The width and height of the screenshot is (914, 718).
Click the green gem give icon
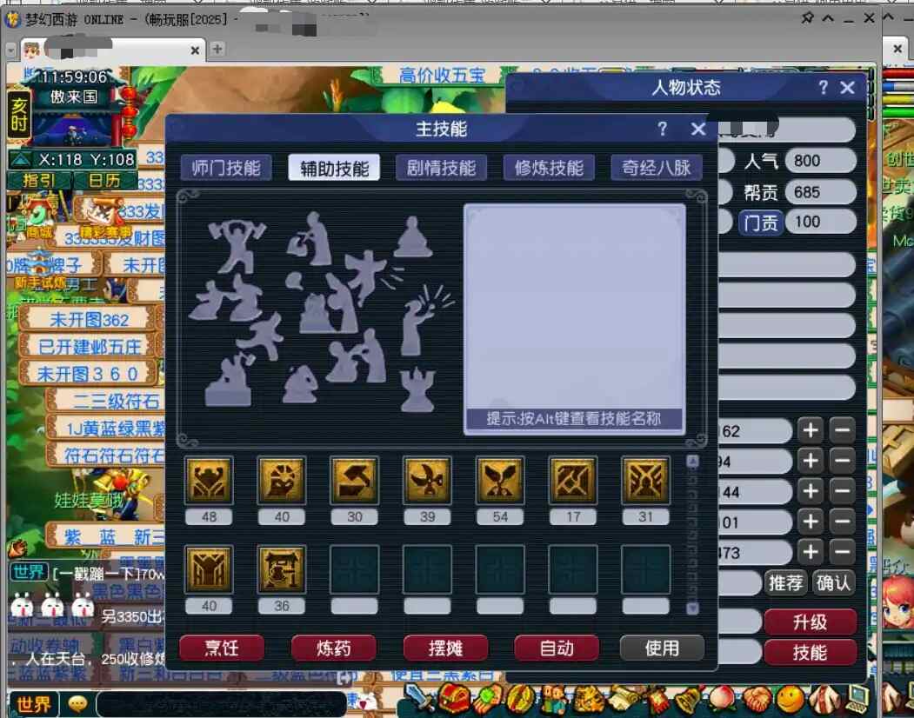coord(488,698)
